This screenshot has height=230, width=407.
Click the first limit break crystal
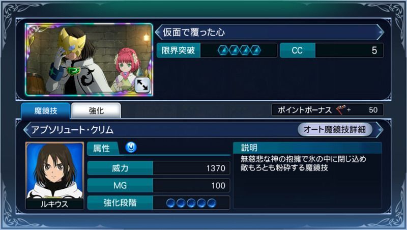223,50
